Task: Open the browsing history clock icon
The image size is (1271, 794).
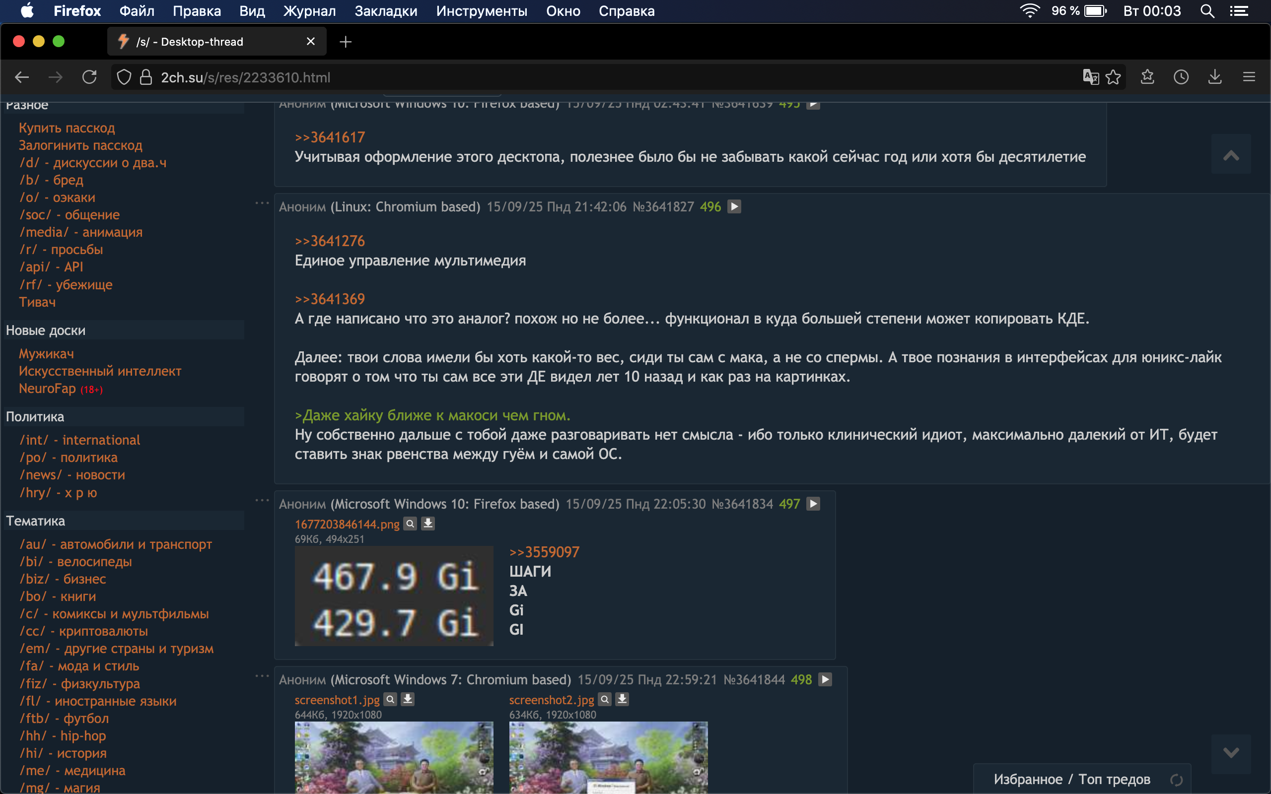Action: point(1181,77)
